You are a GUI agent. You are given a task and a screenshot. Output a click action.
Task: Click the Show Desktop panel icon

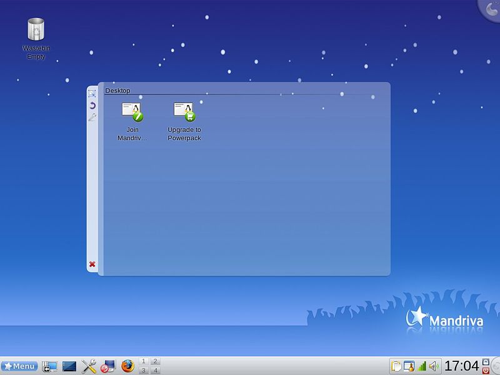coord(50,366)
